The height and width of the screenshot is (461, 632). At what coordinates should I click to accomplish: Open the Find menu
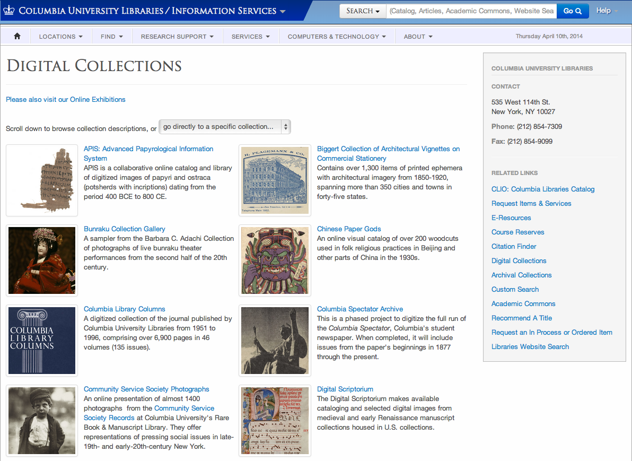pos(112,36)
